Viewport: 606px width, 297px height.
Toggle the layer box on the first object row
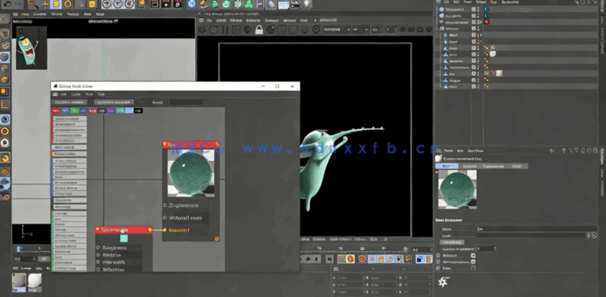click(x=474, y=9)
